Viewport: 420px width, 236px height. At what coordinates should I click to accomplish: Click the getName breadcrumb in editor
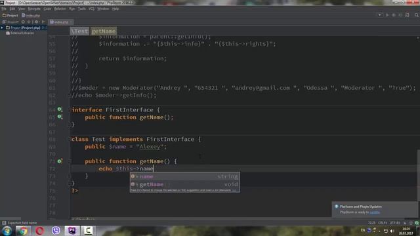[x=104, y=31]
